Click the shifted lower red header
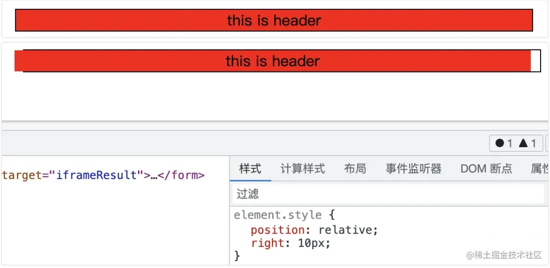 pos(273,61)
